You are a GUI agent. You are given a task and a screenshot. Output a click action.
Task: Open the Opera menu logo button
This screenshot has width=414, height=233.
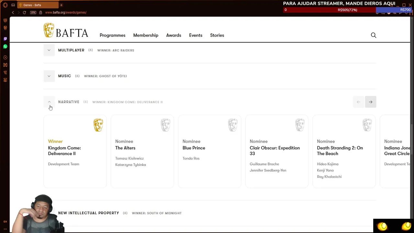pyautogui.click(x=5, y=5)
